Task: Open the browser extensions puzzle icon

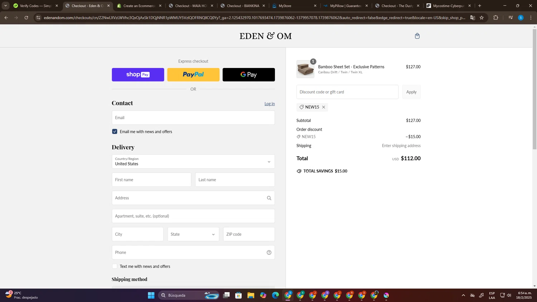Action: (x=495, y=18)
